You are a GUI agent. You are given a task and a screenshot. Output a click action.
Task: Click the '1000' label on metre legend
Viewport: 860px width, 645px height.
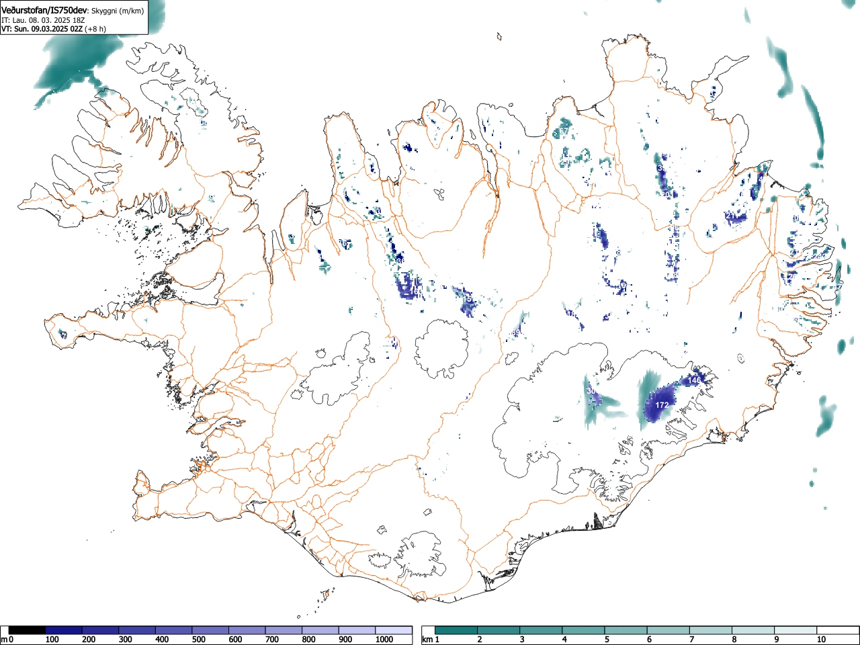[x=384, y=640]
